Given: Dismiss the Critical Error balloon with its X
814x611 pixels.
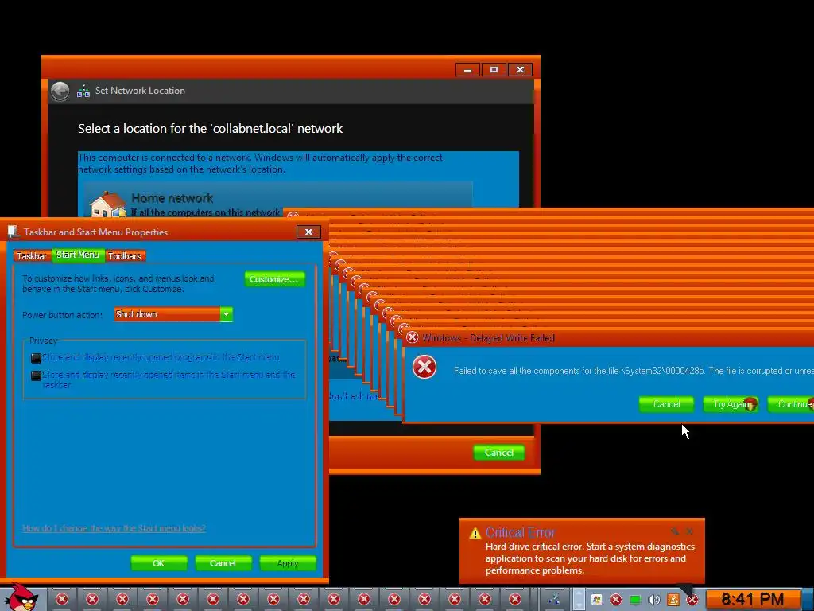Looking at the screenshot, I should tap(689, 531).
